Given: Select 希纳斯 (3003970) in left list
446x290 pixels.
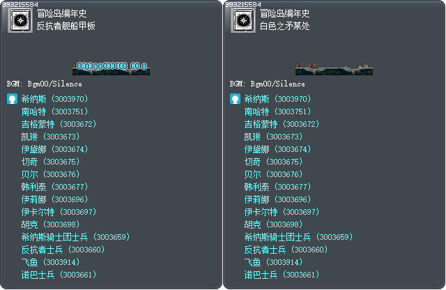Looking at the screenshot, I should [54, 99].
